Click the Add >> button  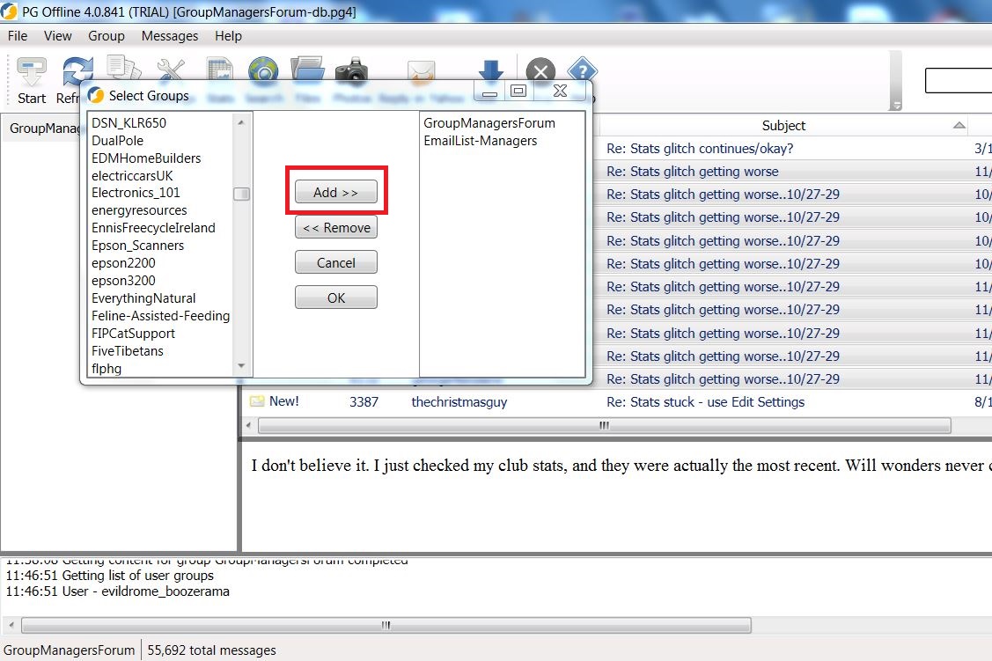point(336,192)
